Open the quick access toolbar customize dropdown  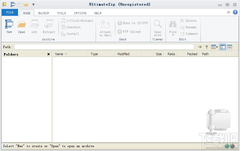(x=33, y=4)
